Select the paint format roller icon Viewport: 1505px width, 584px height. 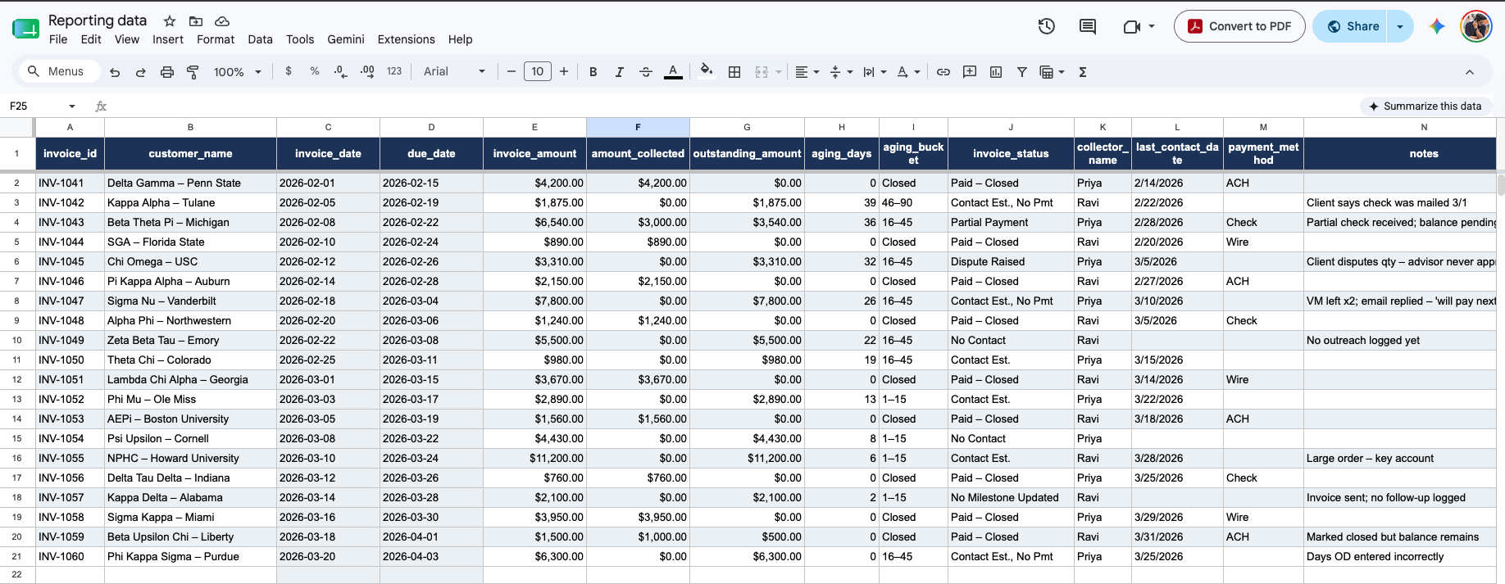193,72
